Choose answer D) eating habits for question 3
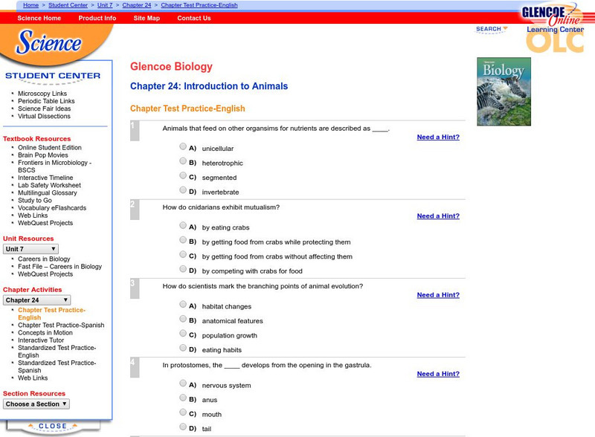The height and width of the screenshot is (437, 595). tap(182, 349)
